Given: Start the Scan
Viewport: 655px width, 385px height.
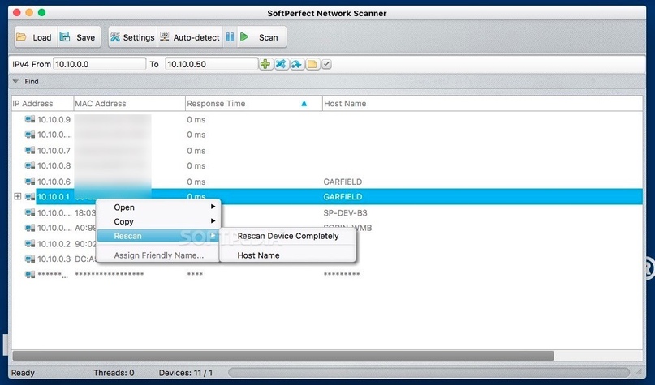Looking at the screenshot, I should tap(262, 37).
